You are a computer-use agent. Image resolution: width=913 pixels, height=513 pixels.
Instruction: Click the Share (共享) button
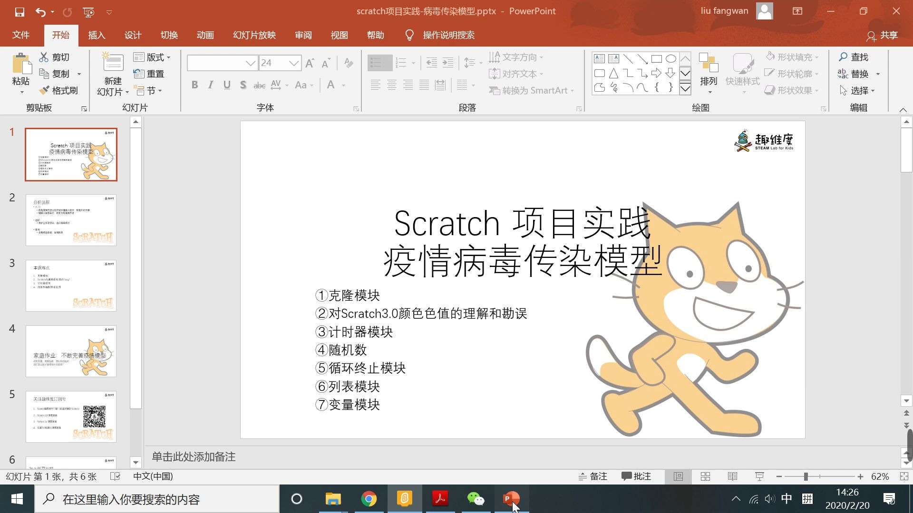pyautogui.click(x=882, y=35)
